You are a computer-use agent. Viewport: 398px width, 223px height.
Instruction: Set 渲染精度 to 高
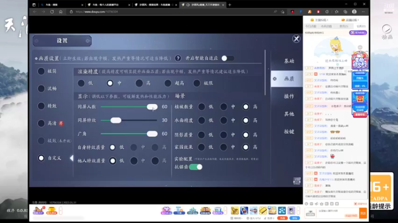point(139,83)
